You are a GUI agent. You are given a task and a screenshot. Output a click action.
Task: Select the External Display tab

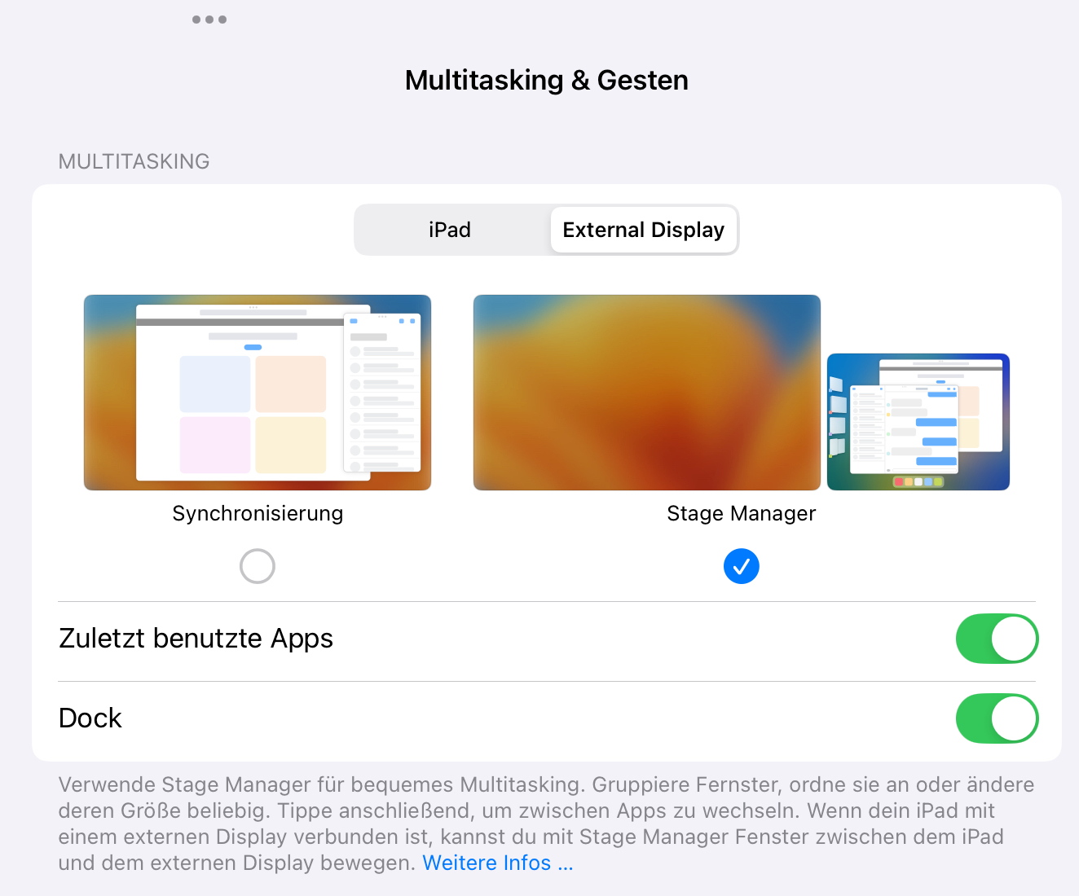[644, 230]
